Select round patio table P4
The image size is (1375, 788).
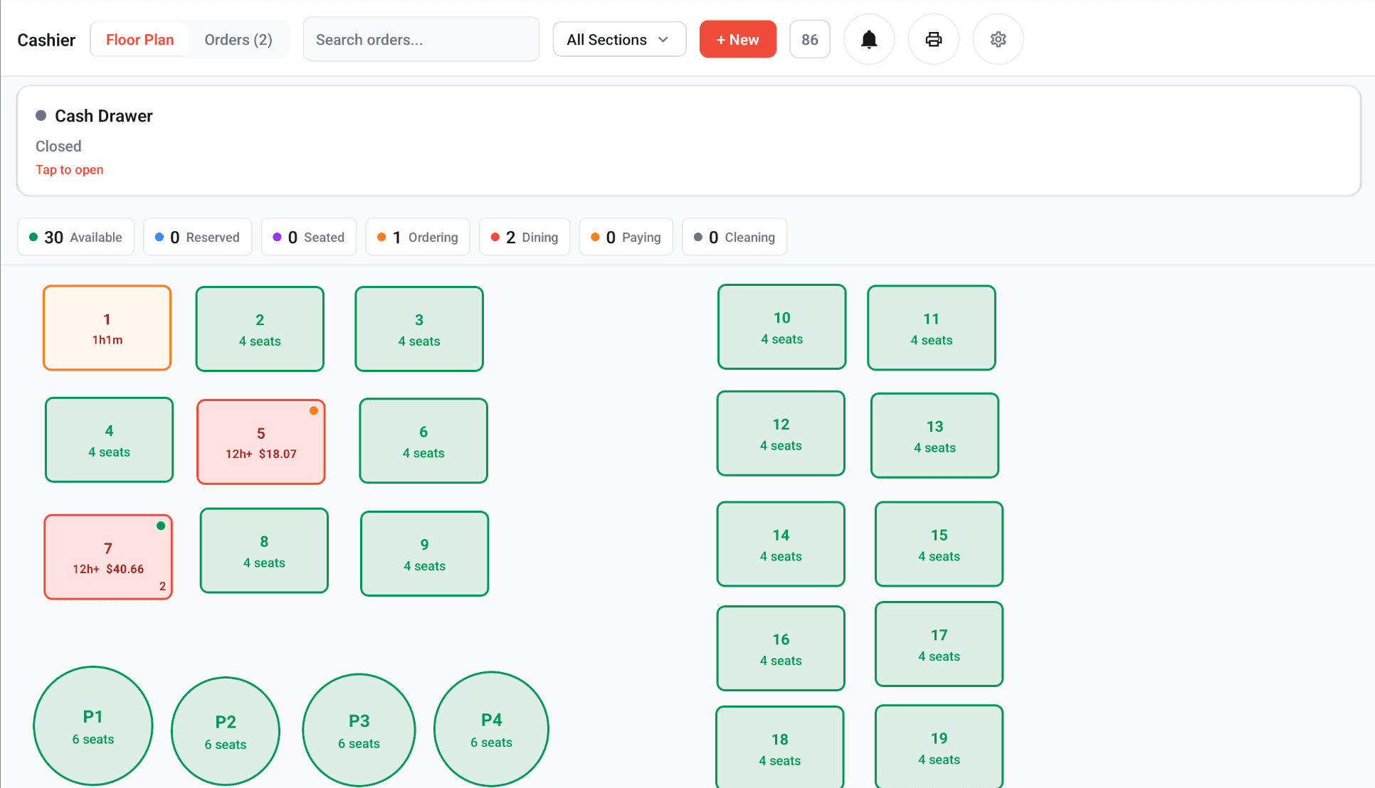491,730
